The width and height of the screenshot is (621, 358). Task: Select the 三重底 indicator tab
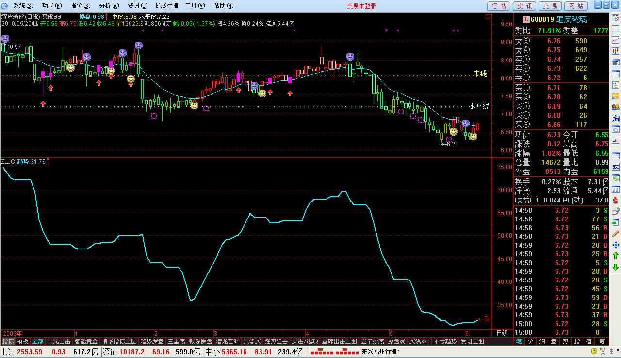click(177, 342)
